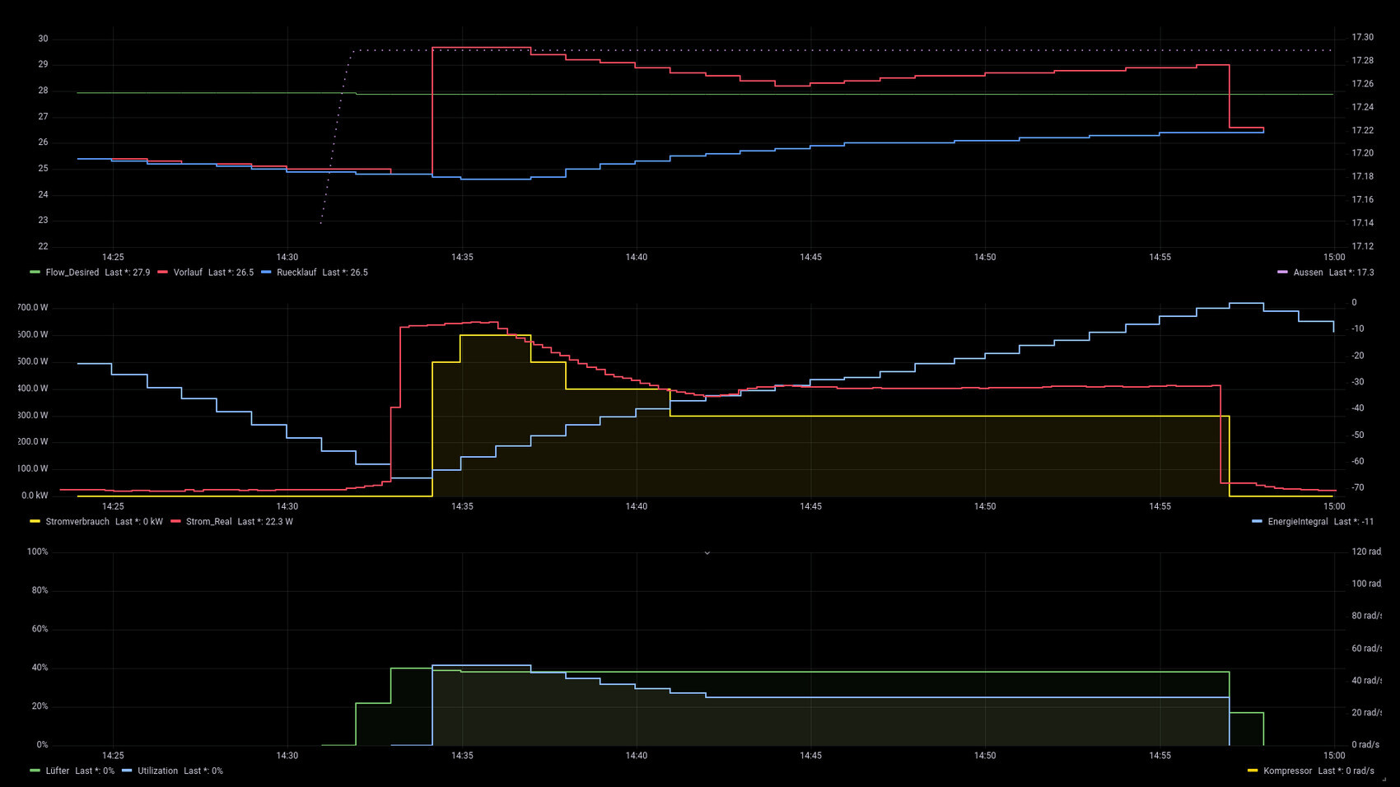The width and height of the screenshot is (1400, 787).
Task: Click the green Lüfter color swatch
Action: click(35, 771)
